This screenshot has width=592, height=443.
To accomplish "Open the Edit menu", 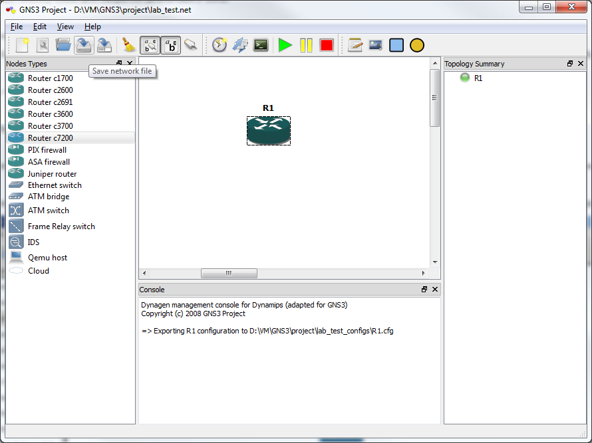I will click(x=40, y=27).
